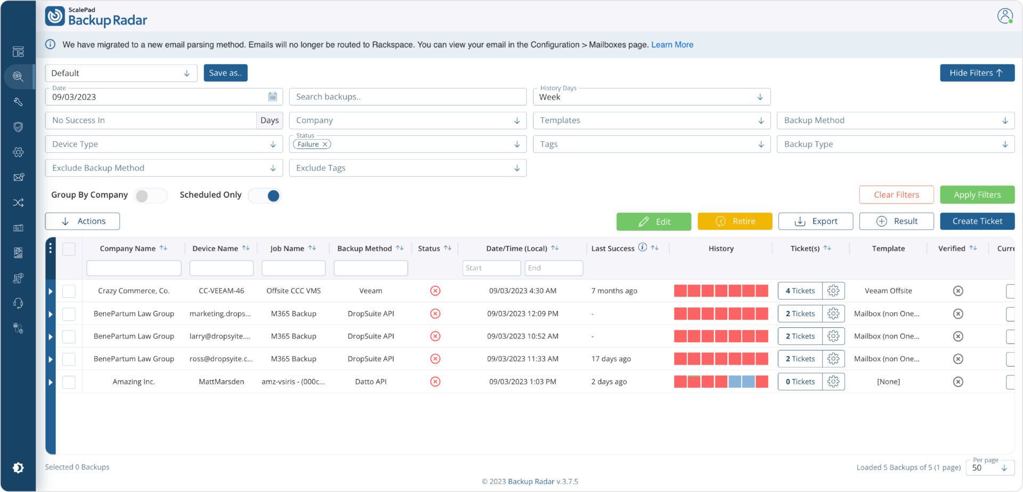1023x492 pixels.
Task: Disable the Scheduled Only toggle
Action: coord(265,196)
